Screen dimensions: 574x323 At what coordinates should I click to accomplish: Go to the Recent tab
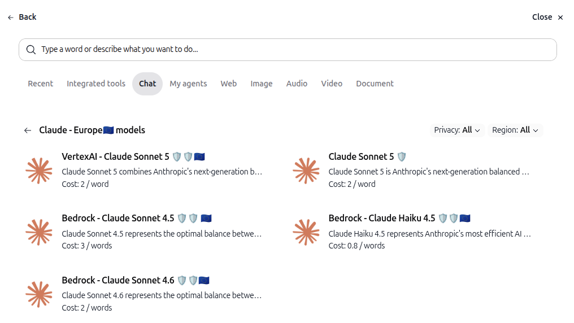[x=41, y=84]
